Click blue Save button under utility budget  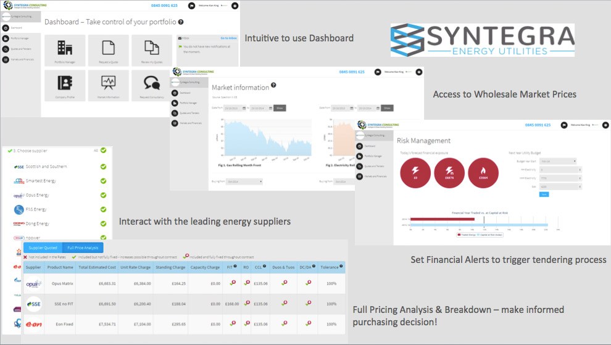(544, 194)
